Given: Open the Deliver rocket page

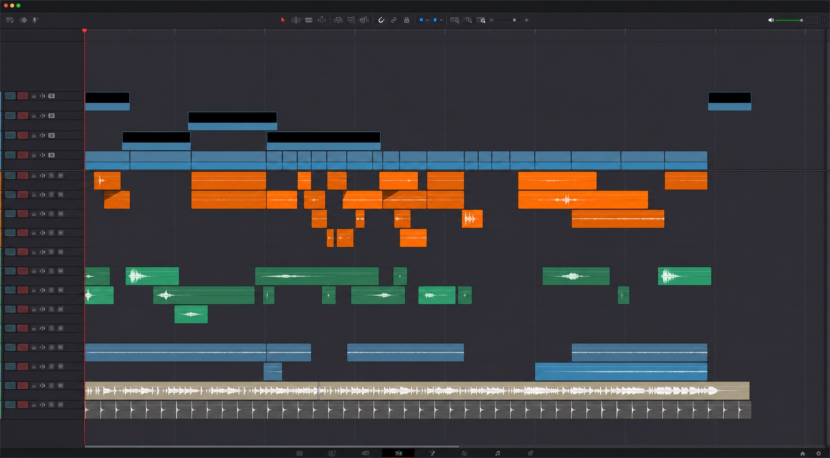Looking at the screenshot, I should [x=530, y=453].
